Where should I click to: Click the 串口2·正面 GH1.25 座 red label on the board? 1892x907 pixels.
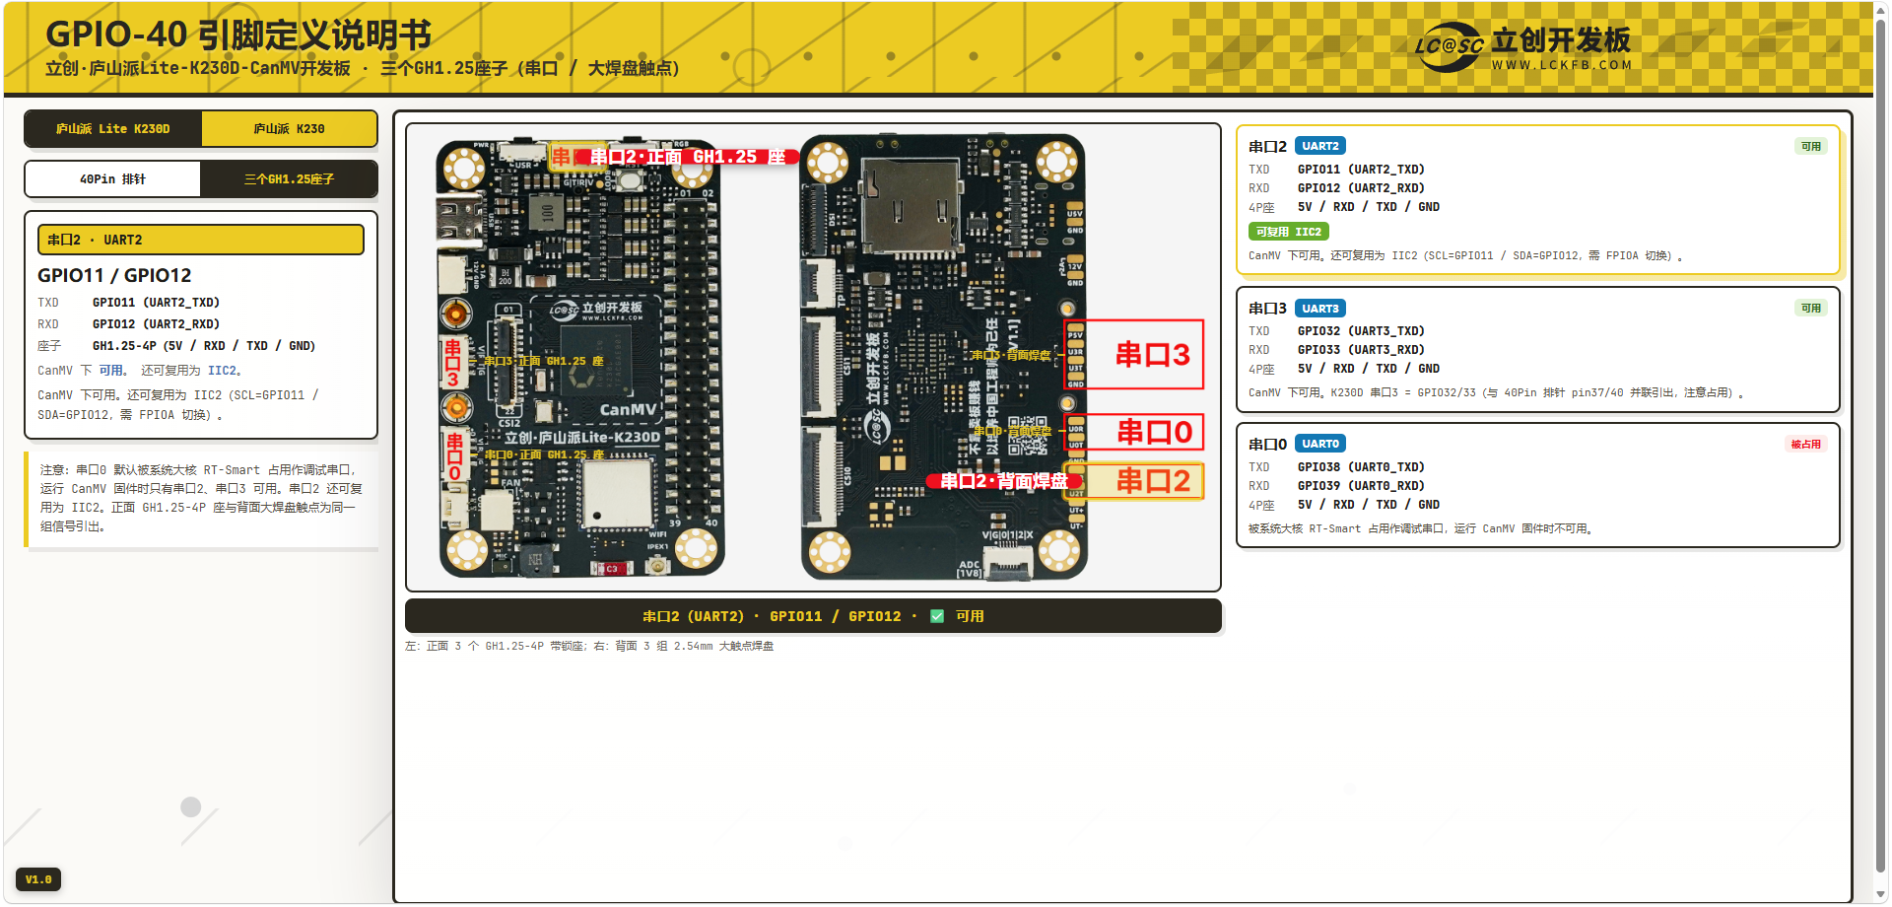pyautogui.click(x=687, y=157)
